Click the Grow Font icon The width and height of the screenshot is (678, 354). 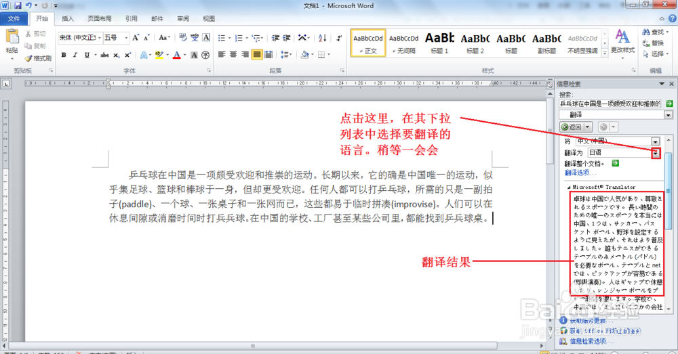coord(136,38)
